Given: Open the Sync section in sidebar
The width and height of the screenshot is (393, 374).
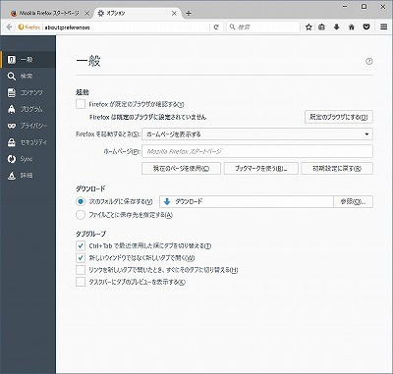Looking at the screenshot, I should [28, 159].
